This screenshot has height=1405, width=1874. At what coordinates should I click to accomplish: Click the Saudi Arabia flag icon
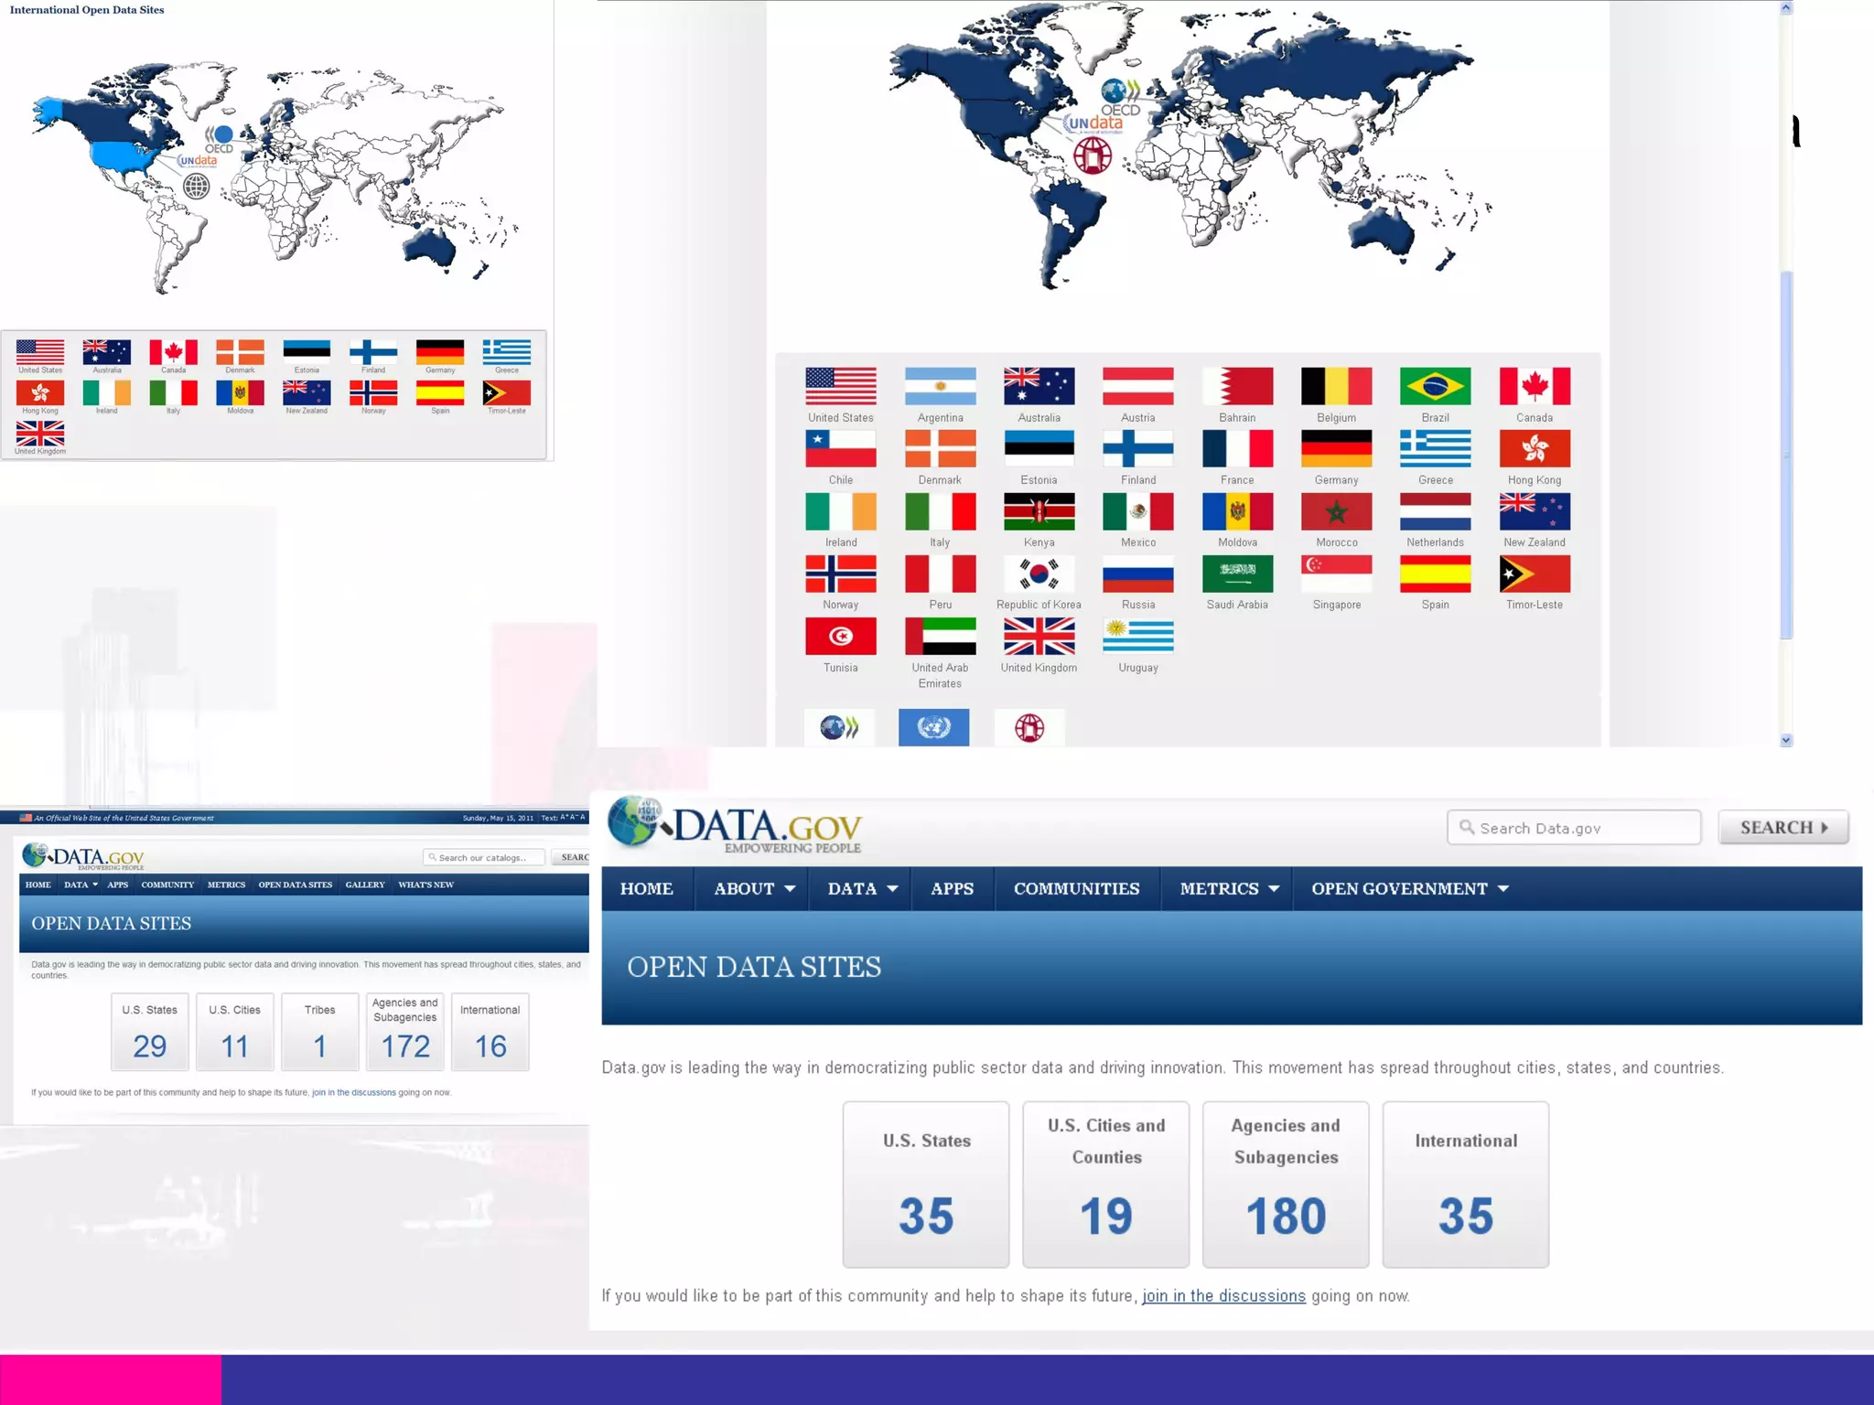pos(1237,574)
